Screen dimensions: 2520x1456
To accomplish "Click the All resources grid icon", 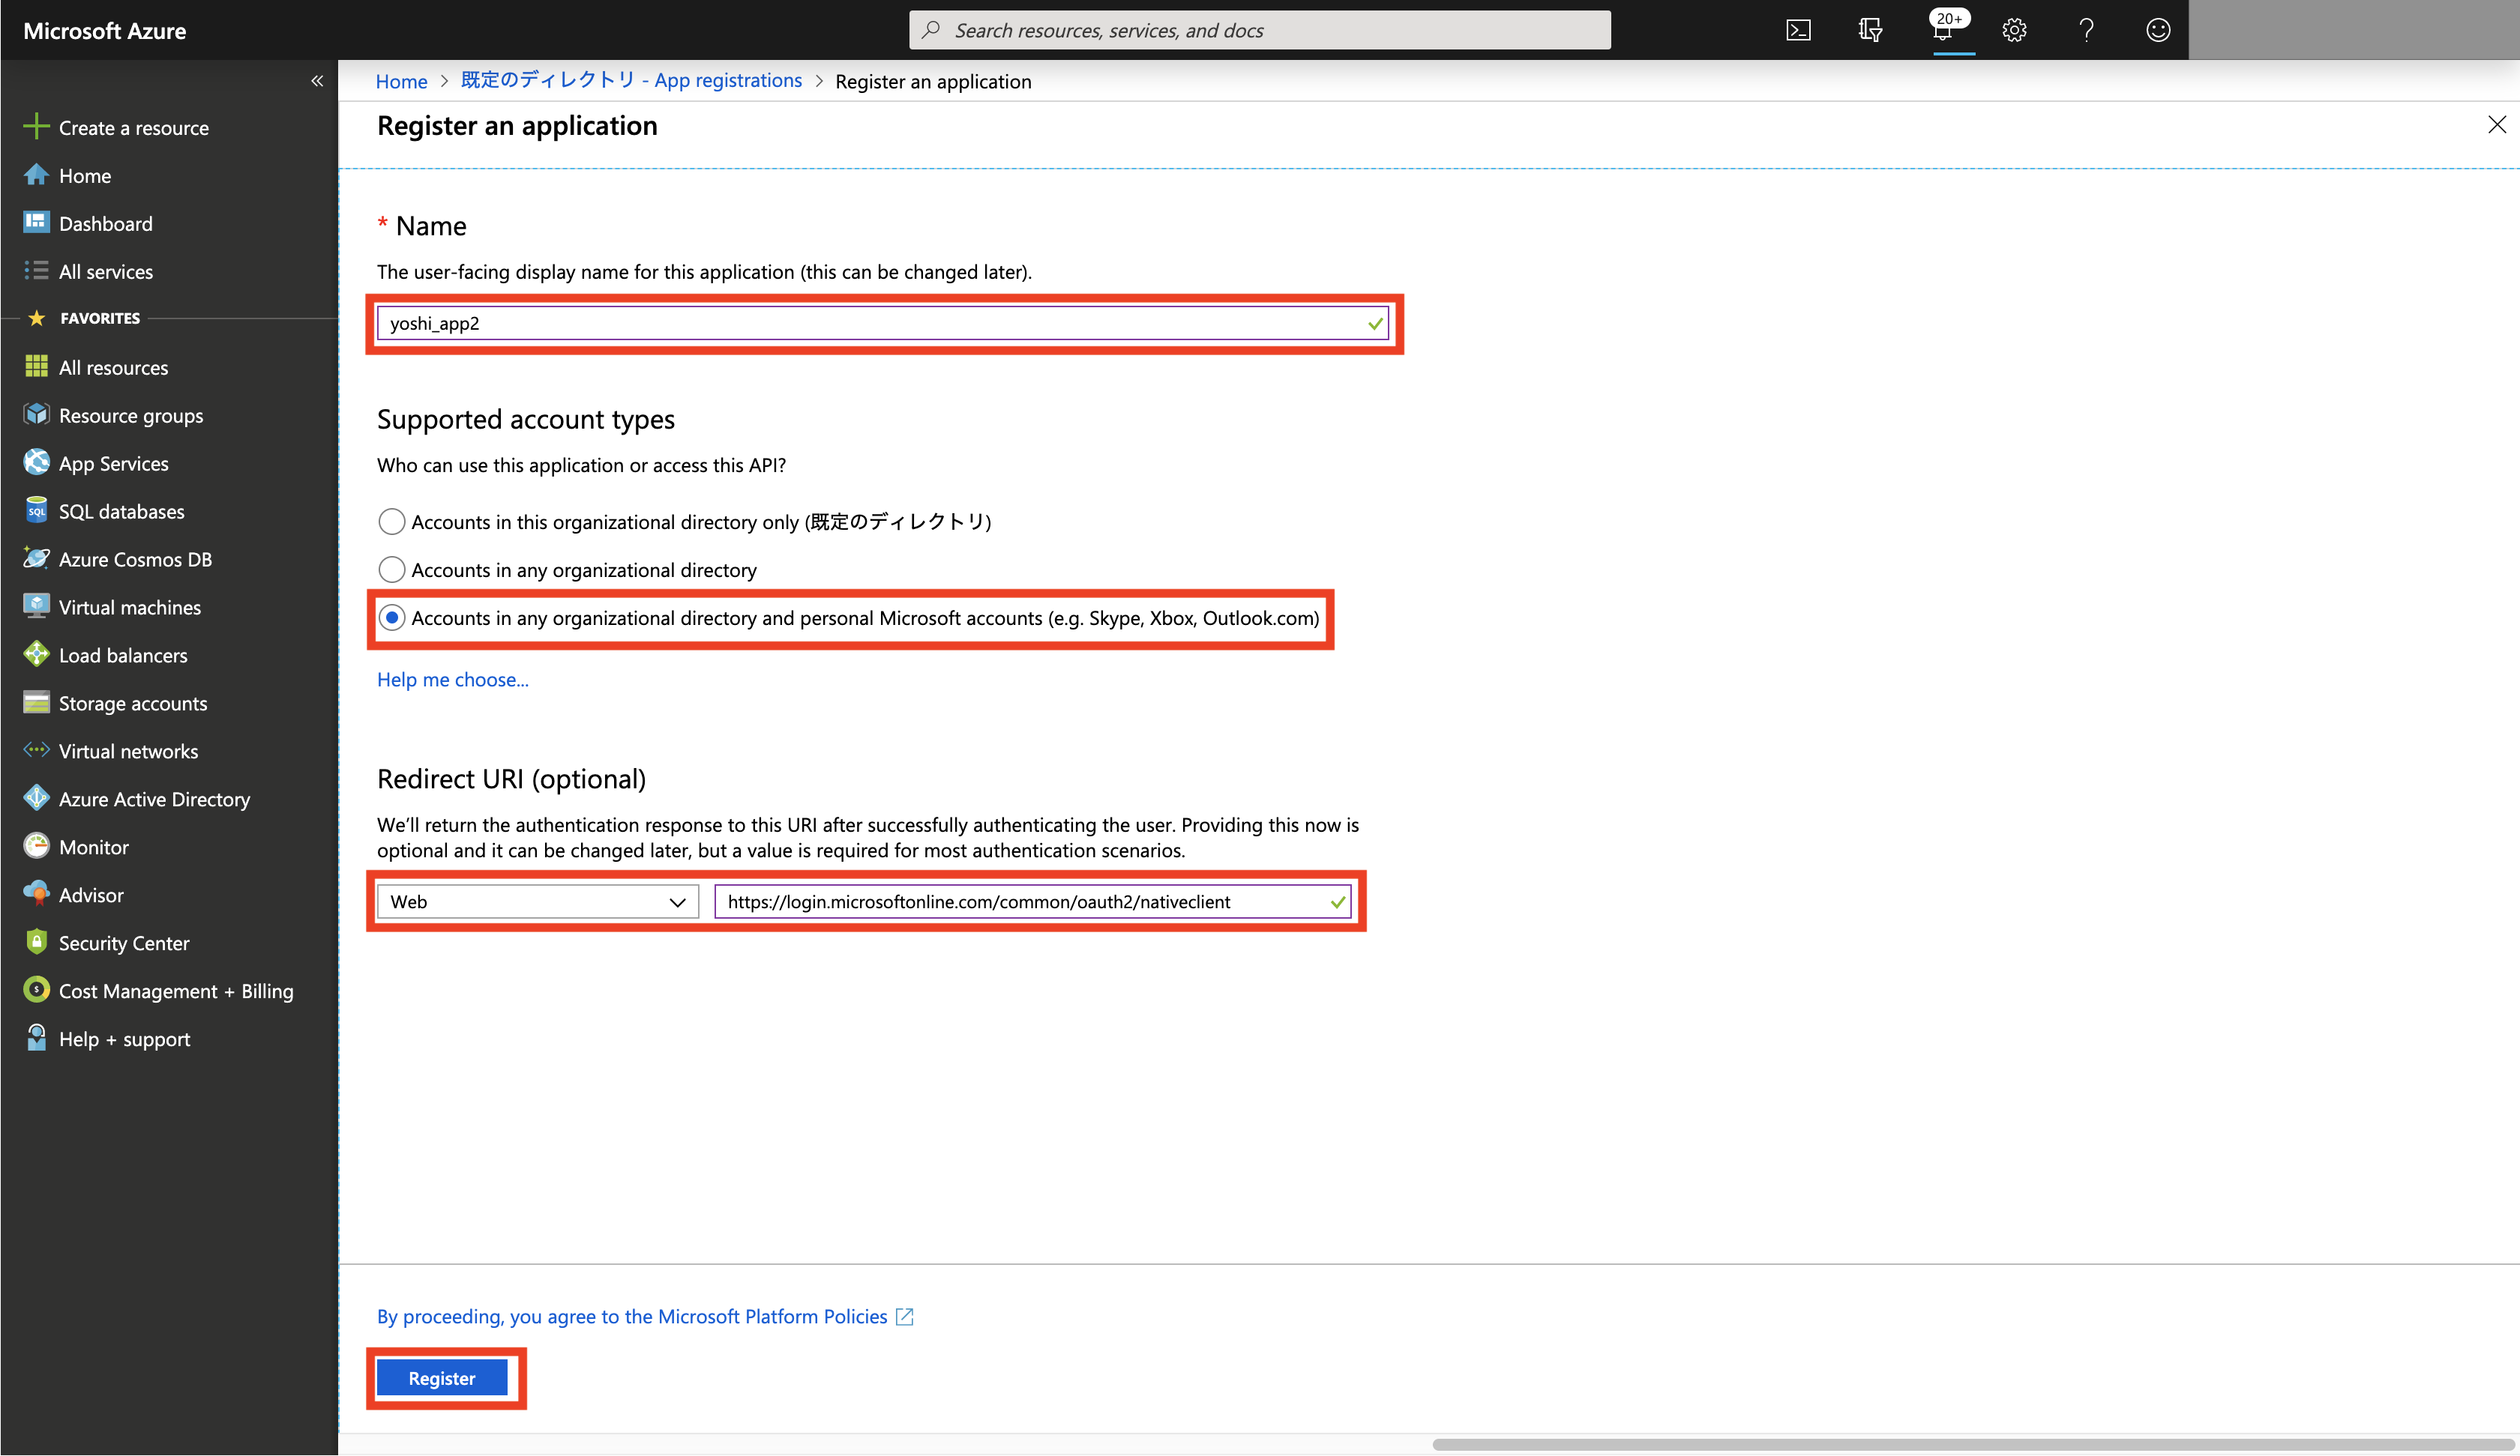I will 36,366.
